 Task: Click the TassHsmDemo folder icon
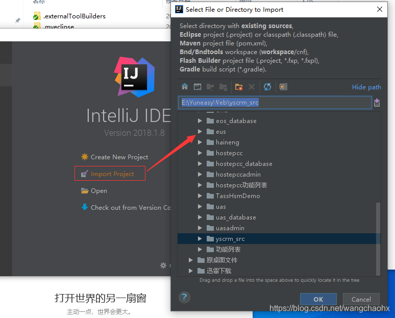tap(210, 196)
